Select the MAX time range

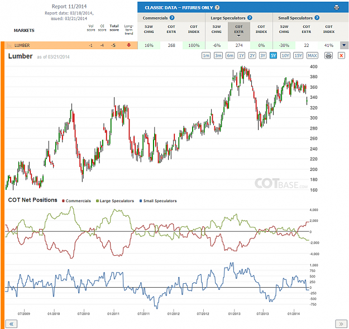tap(312, 55)
